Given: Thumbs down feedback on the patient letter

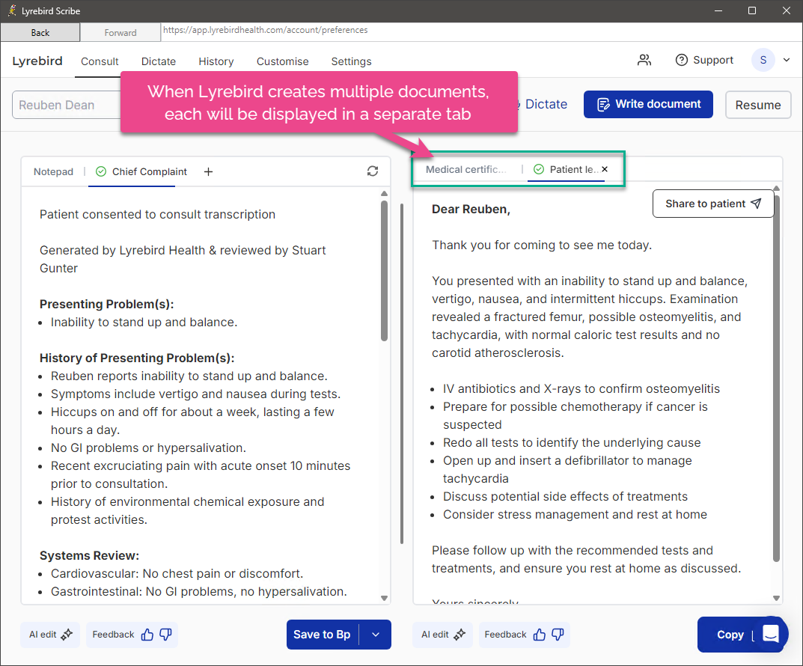Looking at the screenshot, I should [558, 635].
